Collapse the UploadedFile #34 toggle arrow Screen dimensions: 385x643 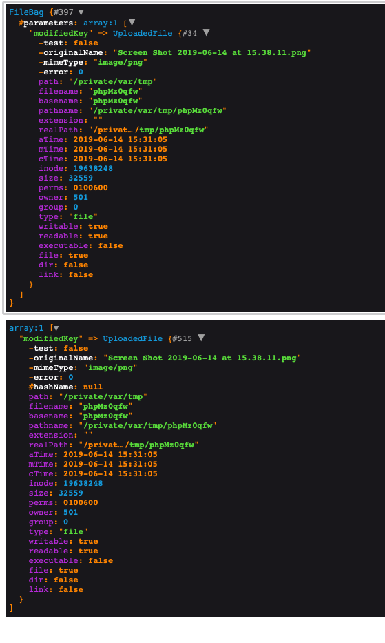[206, 32]
